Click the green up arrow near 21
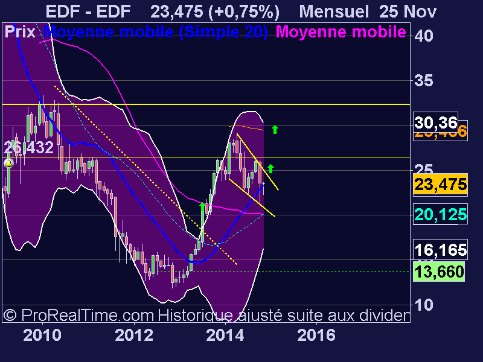Image resolution: width=483 pixels, height=362 pixels. click(x=202, y=207)
